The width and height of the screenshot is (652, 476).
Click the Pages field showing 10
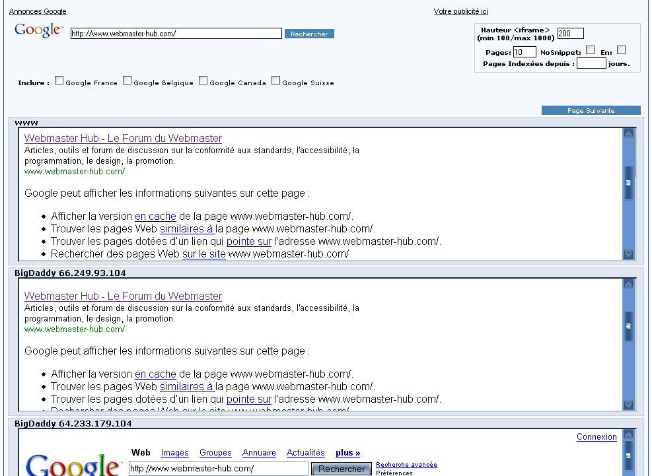525,52
